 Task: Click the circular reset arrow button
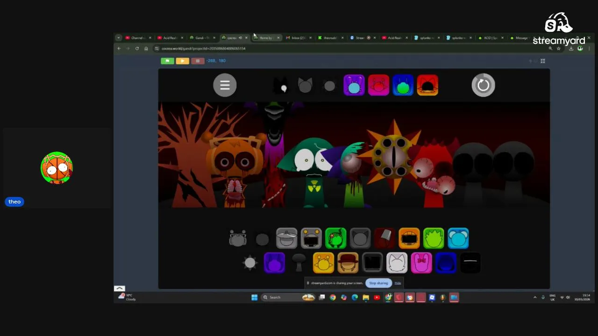tap(483, 85)
